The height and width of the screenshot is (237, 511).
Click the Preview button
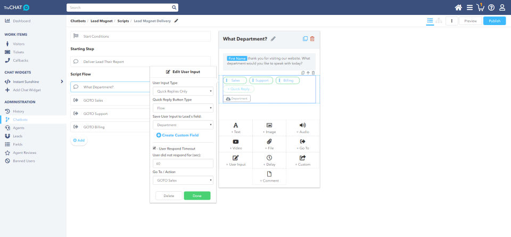tap(470, 21)
